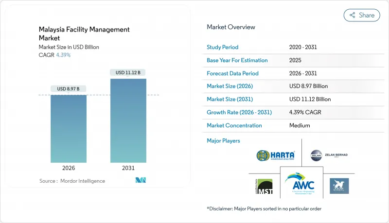Screen dimensions: 389x223
Task: Click the 2026 market size bar
Action: pyautogui.click(x=69, y=128)
